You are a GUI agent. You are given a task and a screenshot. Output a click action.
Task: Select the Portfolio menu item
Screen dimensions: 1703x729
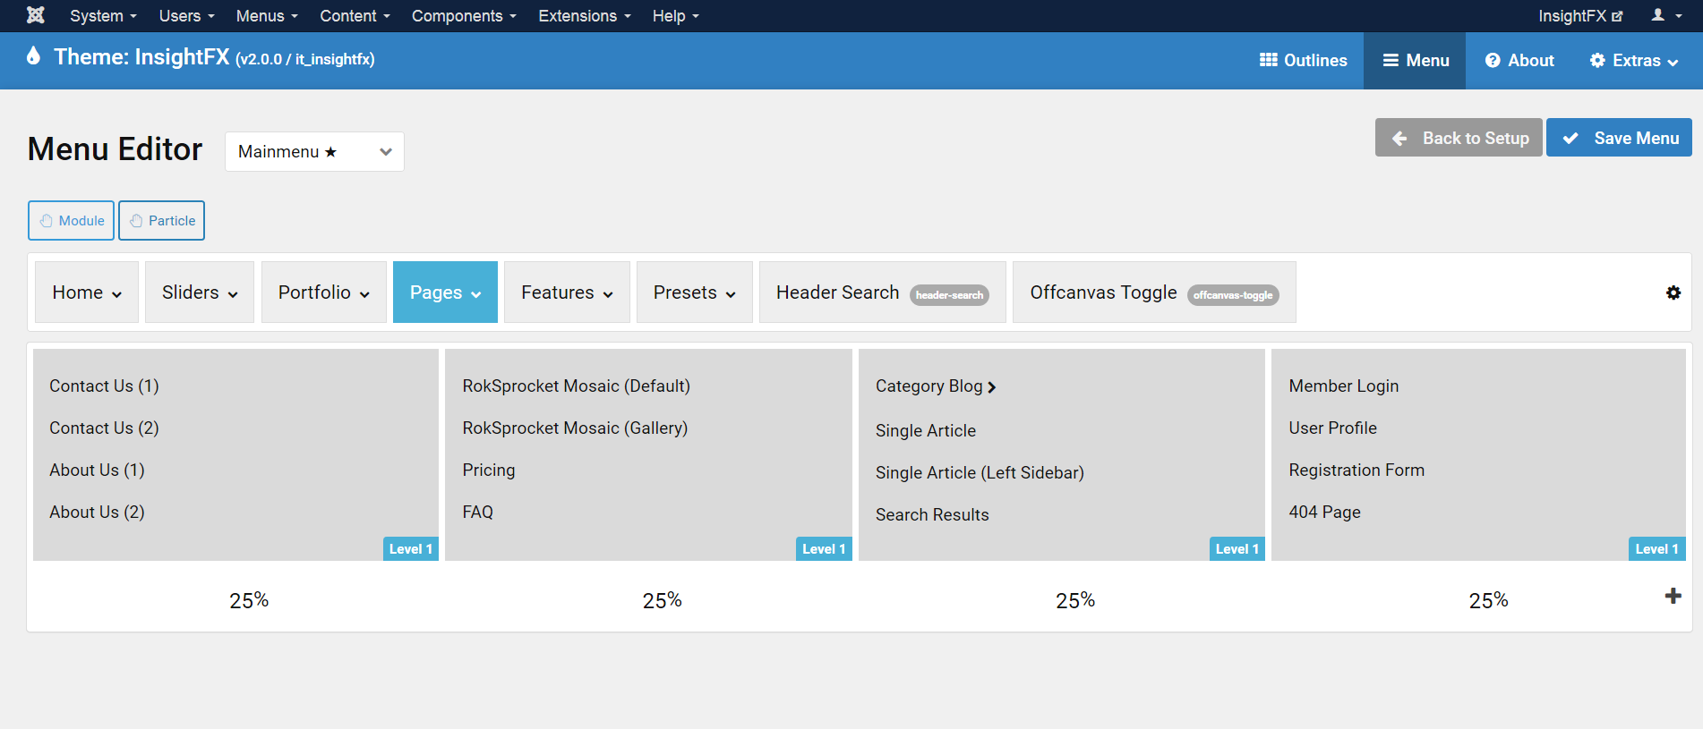pyautogui.click(x=323, y=292)
